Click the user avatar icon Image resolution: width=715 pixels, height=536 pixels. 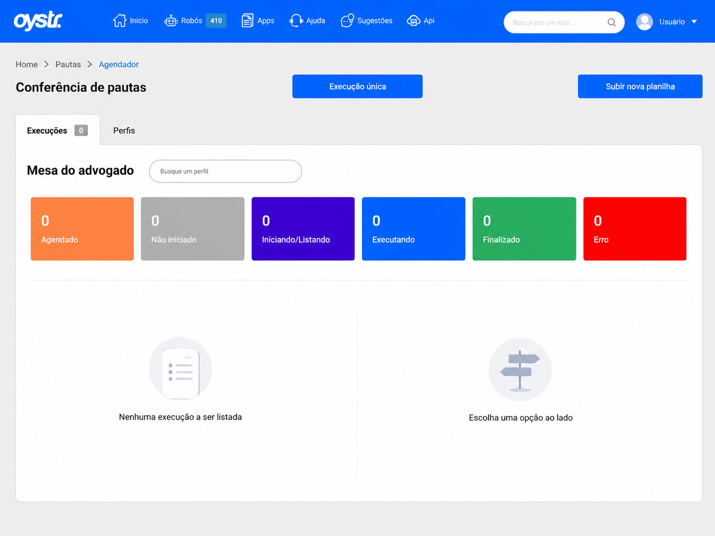click(644, 22)
